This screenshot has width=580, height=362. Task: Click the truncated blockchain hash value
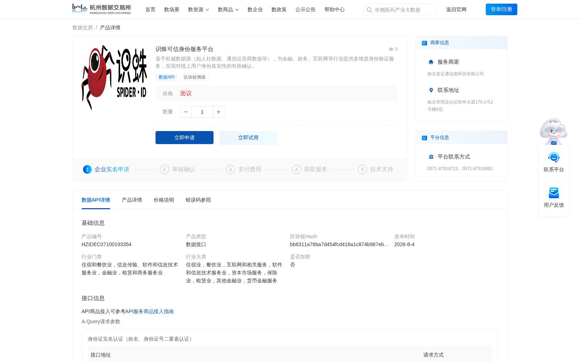point(339,244)
